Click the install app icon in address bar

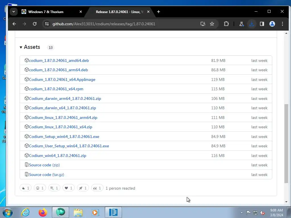click(x=203, y=24)
